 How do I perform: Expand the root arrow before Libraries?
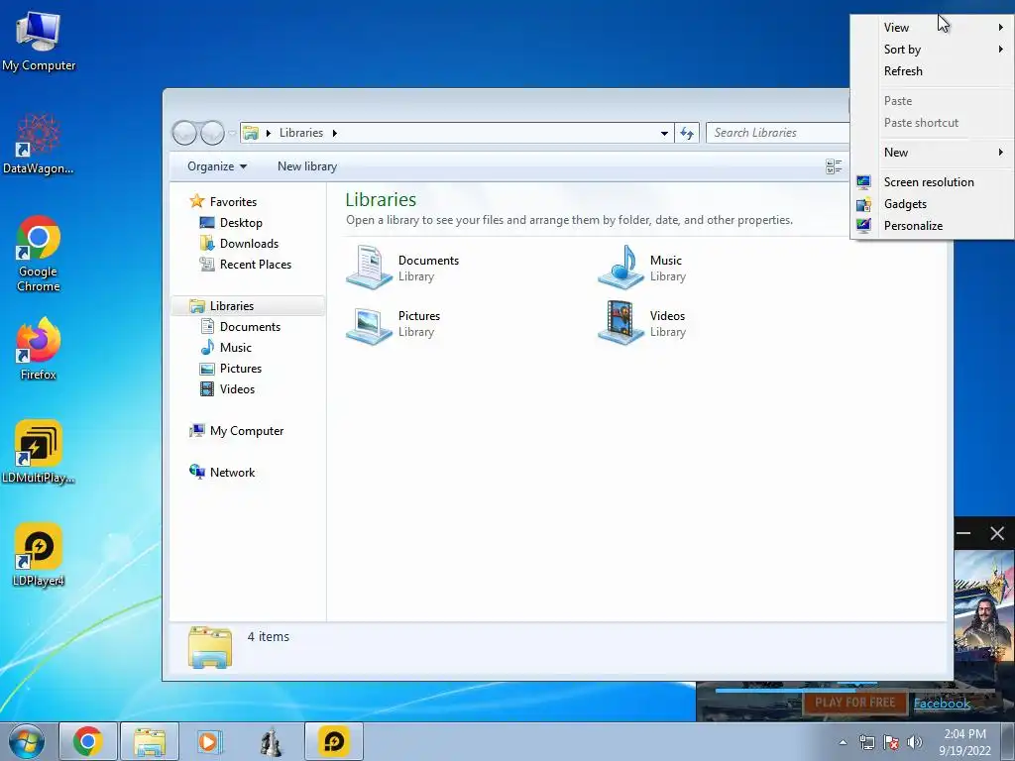pyautogui.click(x=268, y=133)
